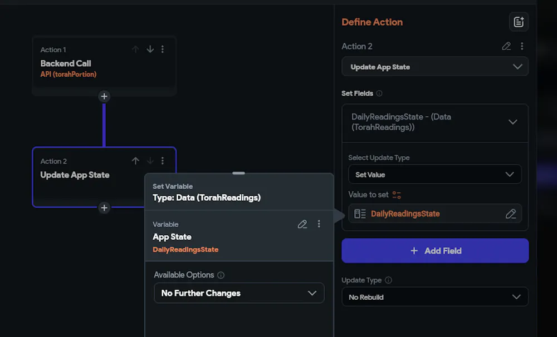This screenshot has width=557, height=337.
Task: Click the Add Field button
Action: (435, 251)
